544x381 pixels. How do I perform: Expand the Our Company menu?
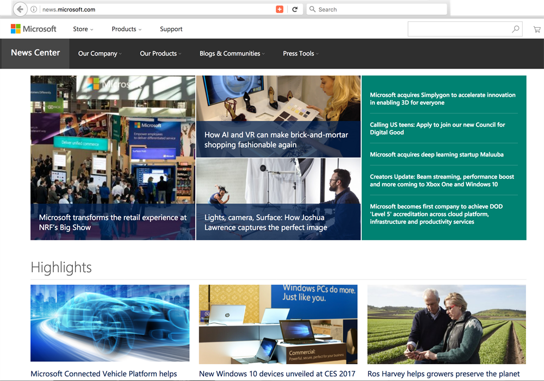point(100,53)
